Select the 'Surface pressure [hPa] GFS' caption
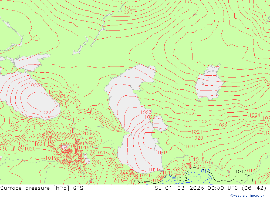 click(x=42, y=188)
